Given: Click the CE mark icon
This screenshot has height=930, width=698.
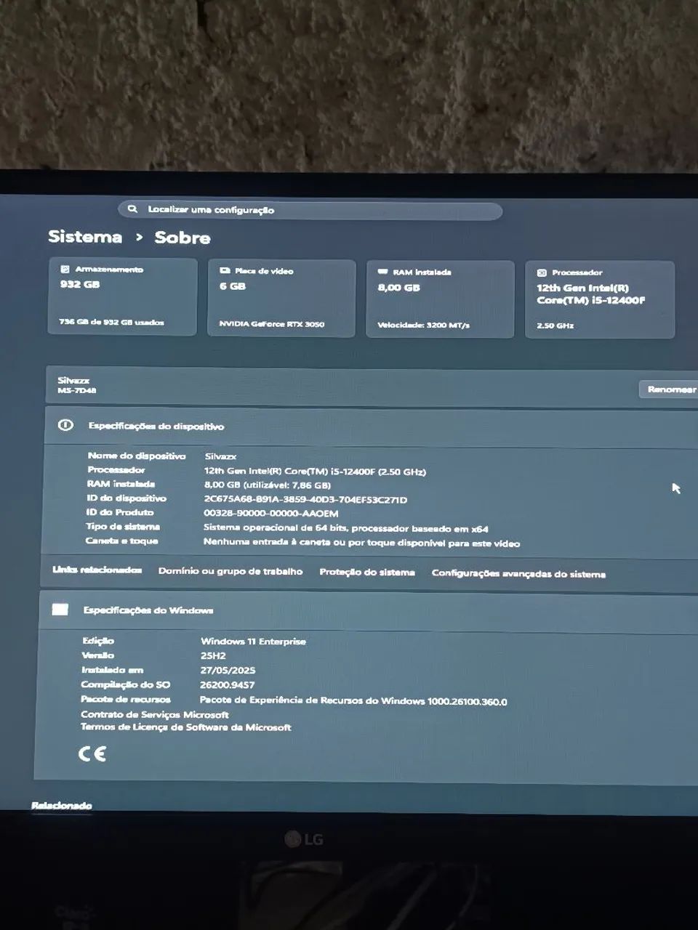Looking at the screenshot, I should pyautogui.click(x=92, y=753).
